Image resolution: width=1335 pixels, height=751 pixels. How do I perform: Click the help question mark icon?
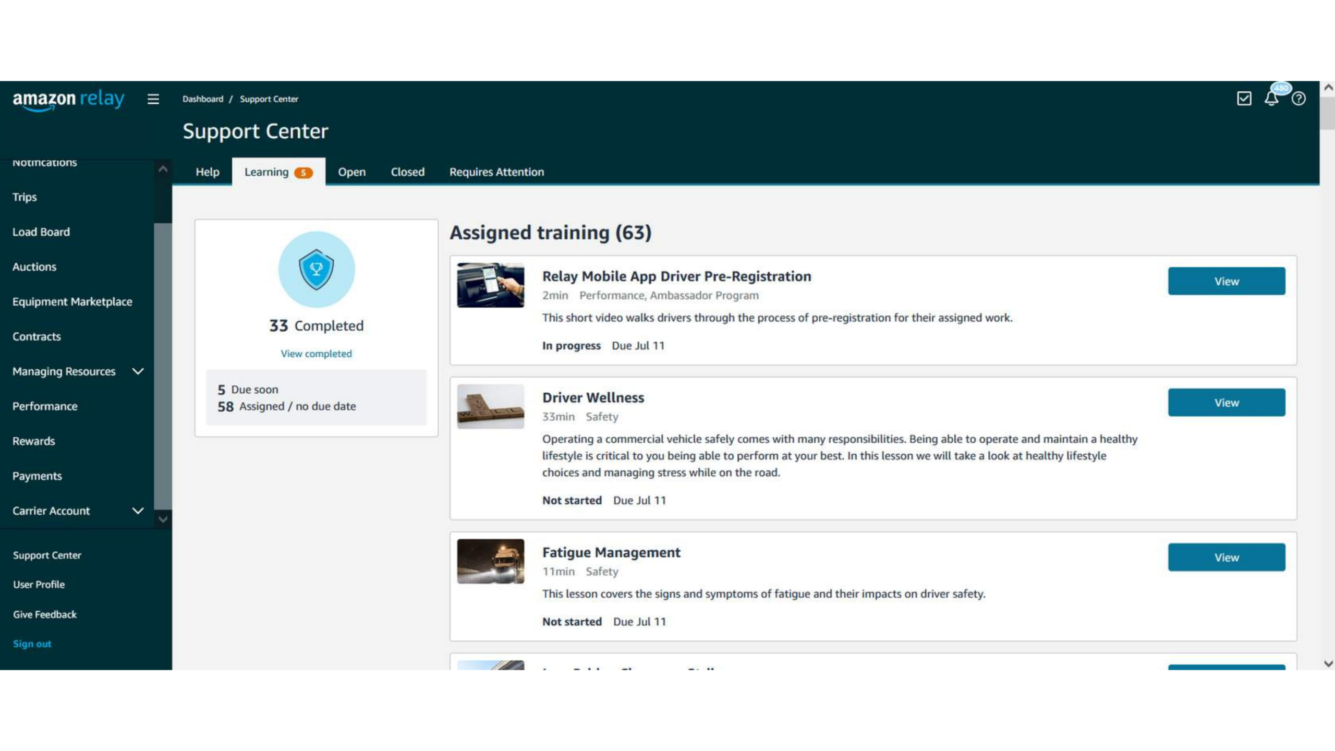1298,99
